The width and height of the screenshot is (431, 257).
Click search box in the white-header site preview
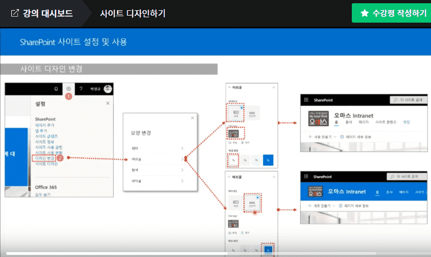408,100
